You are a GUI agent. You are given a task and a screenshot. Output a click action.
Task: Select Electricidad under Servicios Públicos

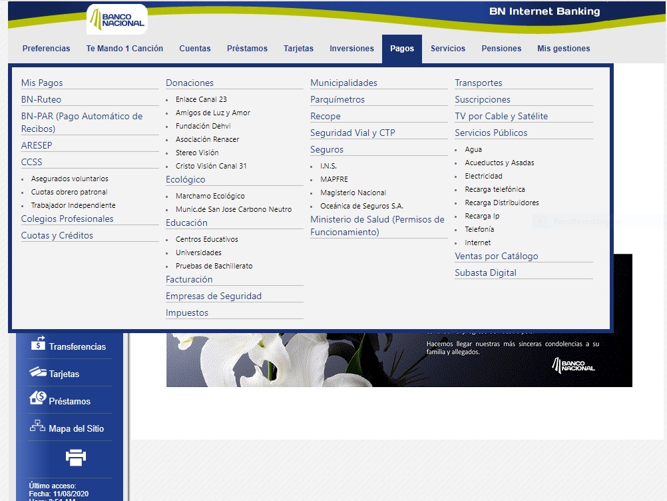[x=483, y=176]
